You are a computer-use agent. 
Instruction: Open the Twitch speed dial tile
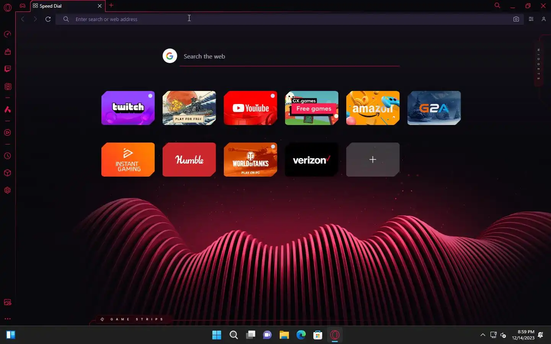128,108
